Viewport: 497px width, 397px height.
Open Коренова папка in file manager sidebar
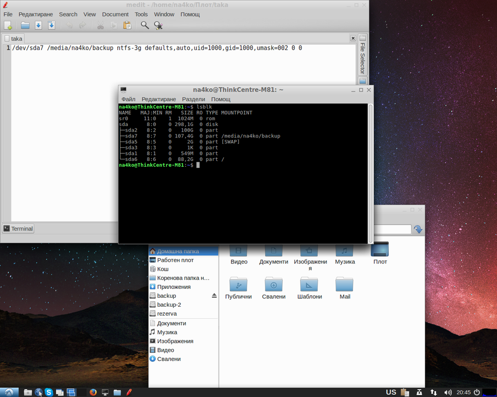[x=183, y=277]
